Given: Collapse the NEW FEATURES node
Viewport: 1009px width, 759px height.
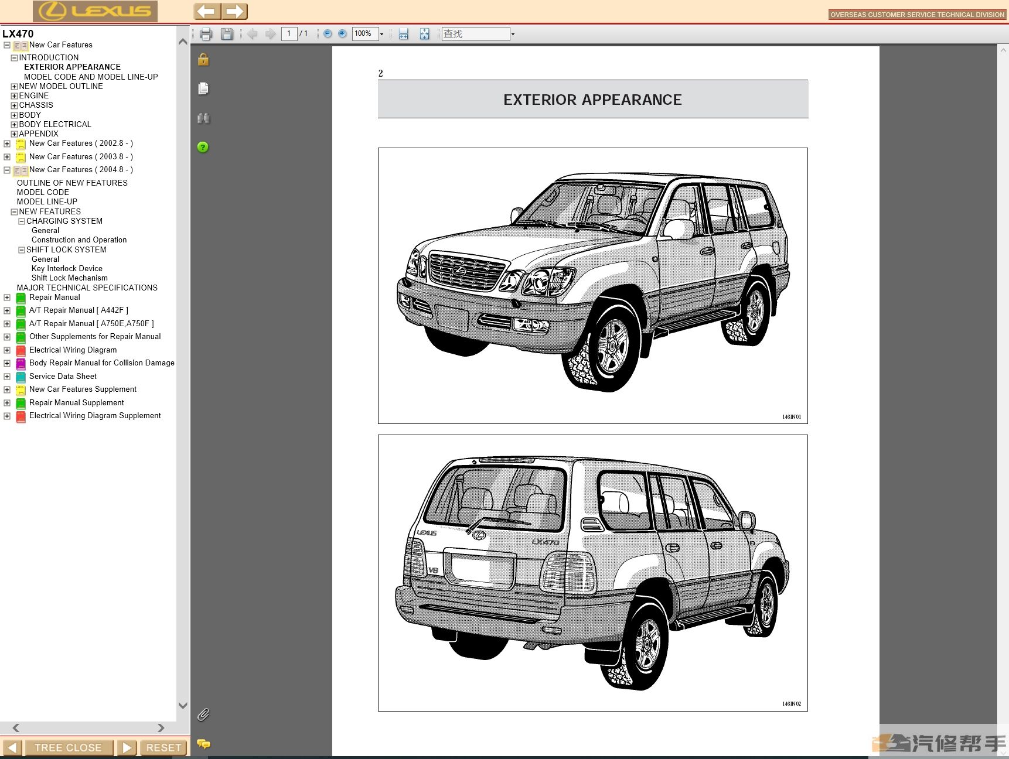Looking at the screenshot, I should pyautogui.click(x=14, y=212).
